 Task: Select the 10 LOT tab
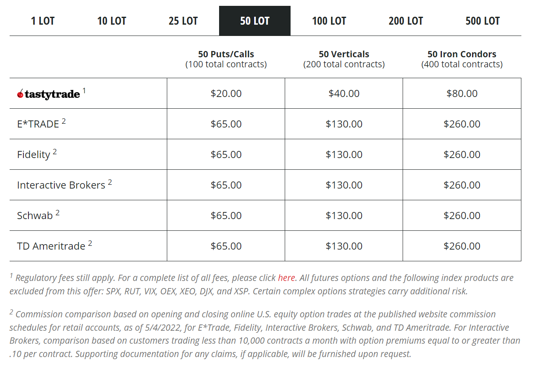point(112,21)
